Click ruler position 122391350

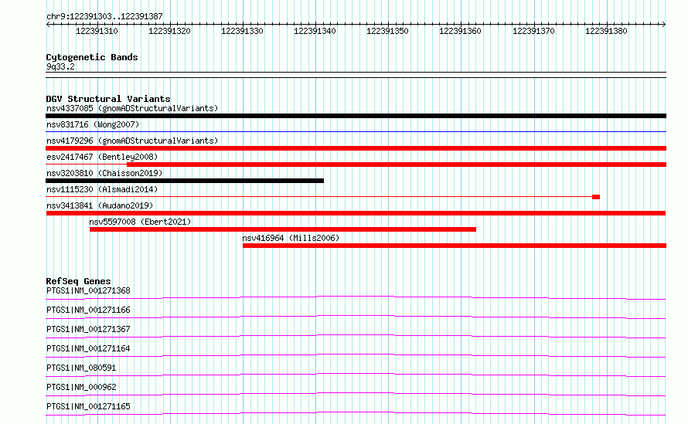[387, 31]
